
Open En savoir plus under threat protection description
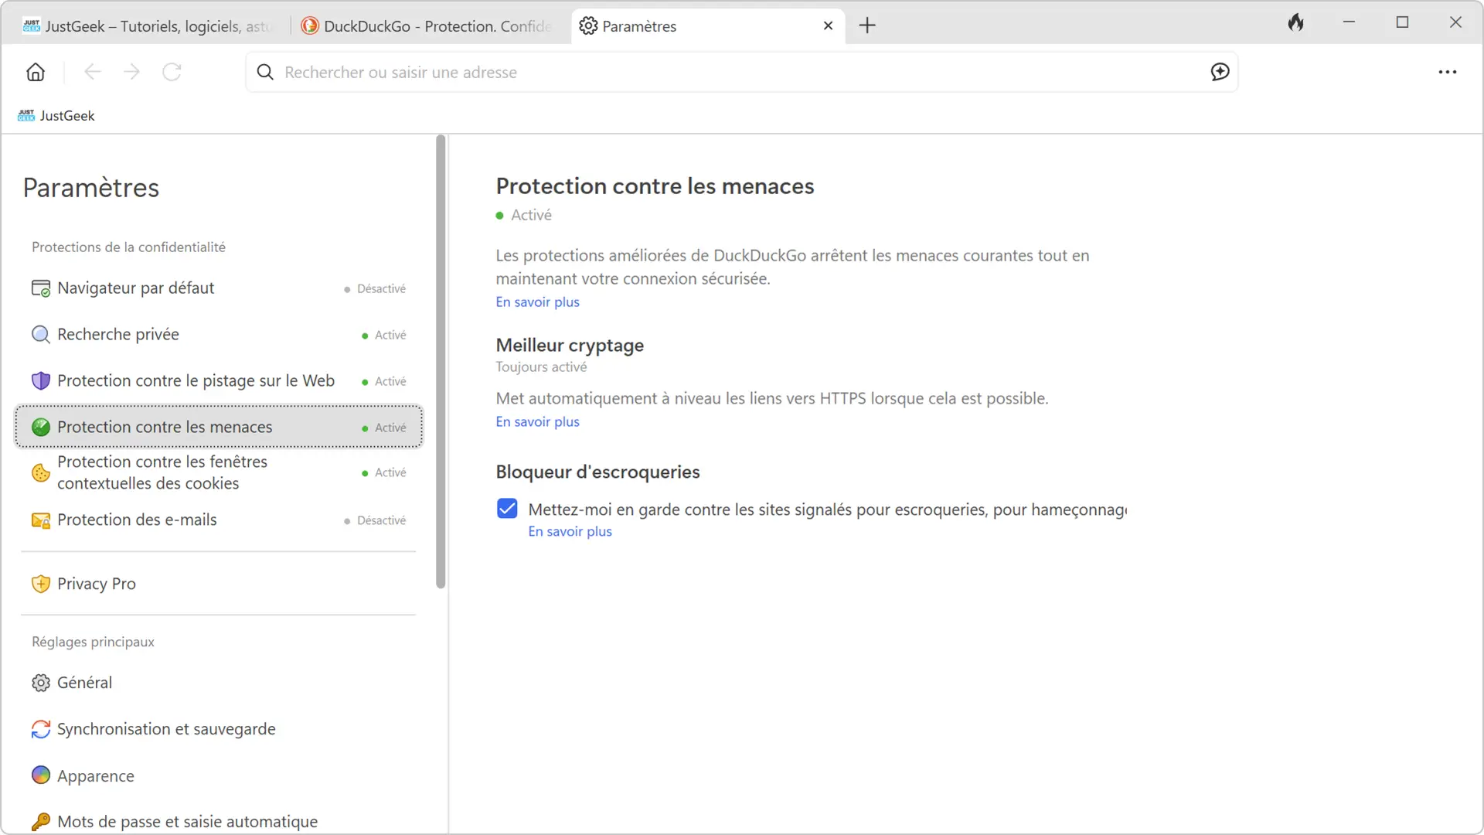[x=537, y=302]
